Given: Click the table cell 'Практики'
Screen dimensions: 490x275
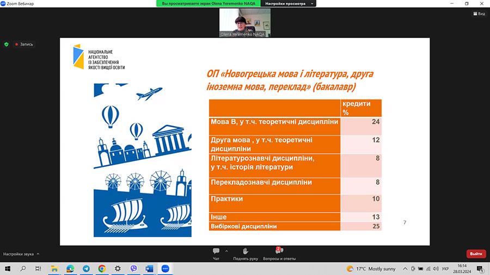Looking at the screenshot, I should 275,203.
